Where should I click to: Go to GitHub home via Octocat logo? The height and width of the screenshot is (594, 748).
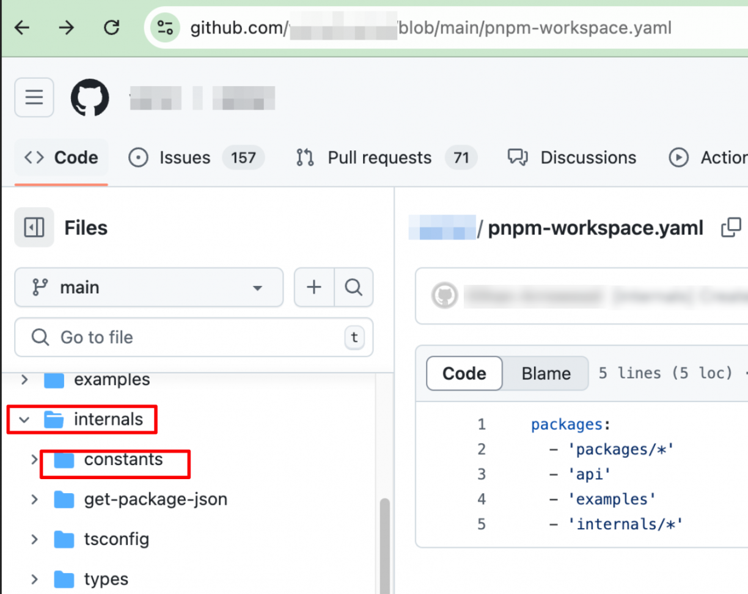point(90,98)
